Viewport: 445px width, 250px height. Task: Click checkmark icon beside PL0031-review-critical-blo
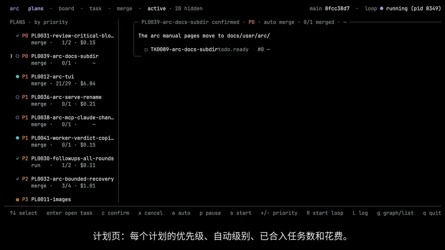[17, 36]
